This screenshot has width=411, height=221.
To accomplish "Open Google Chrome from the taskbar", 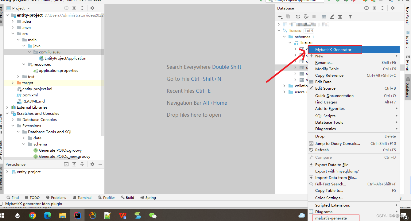I will tap(33, 215).
